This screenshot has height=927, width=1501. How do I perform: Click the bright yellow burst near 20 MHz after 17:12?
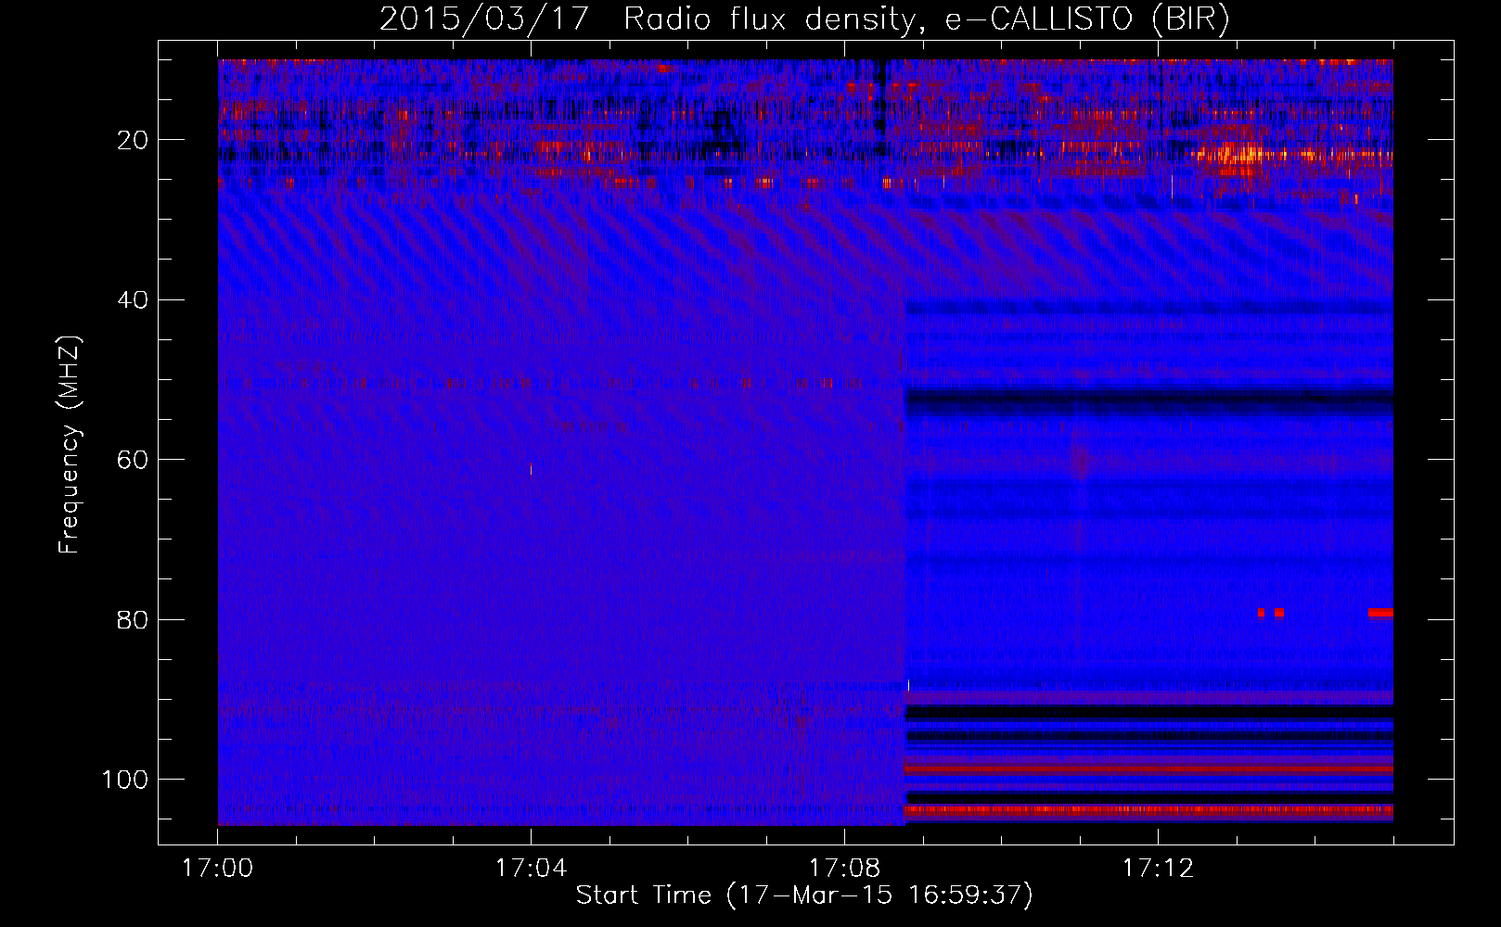coord(1238,154)
